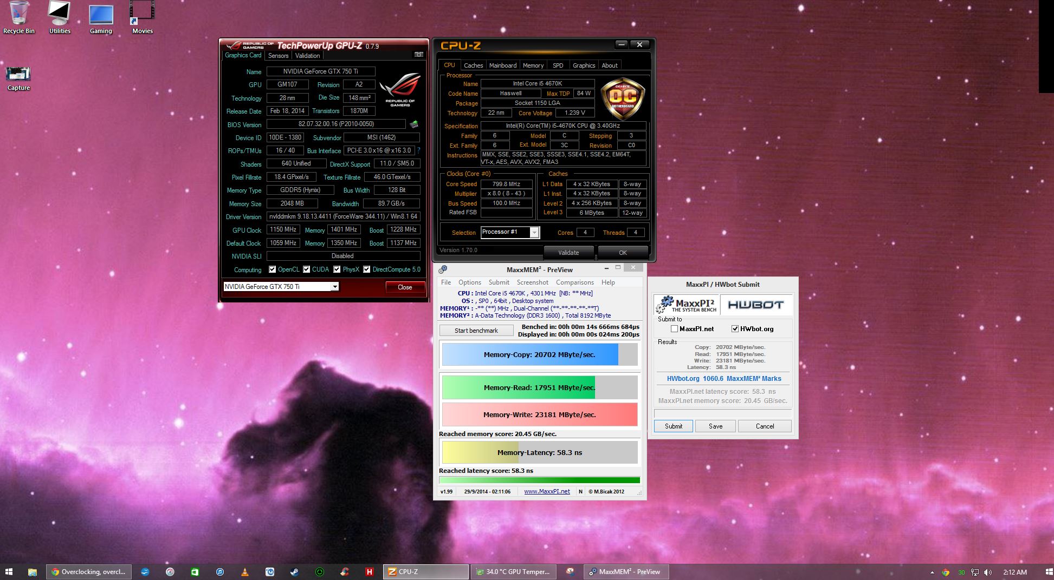Click the Submit button in HWbot dialog
The width and height of the screenshot is (1054, 580).
[x=674, y=426]
